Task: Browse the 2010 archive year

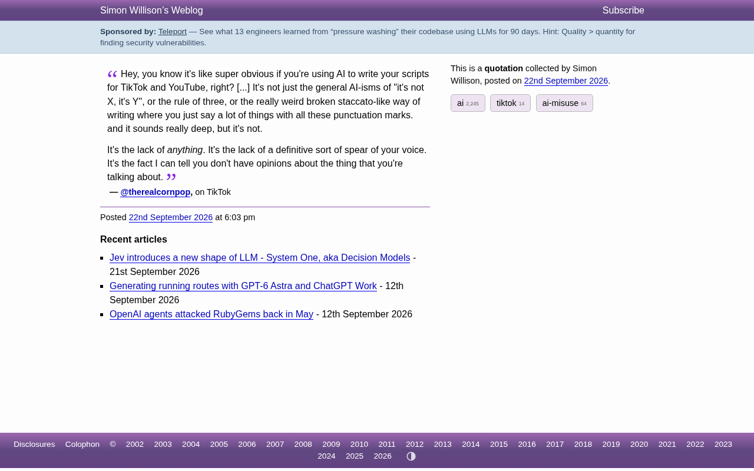Action: coord(359,445)
